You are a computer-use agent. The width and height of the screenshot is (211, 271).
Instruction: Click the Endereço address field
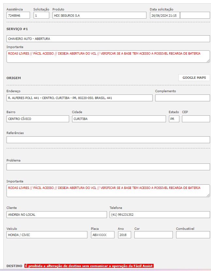[x=79, y=98]
